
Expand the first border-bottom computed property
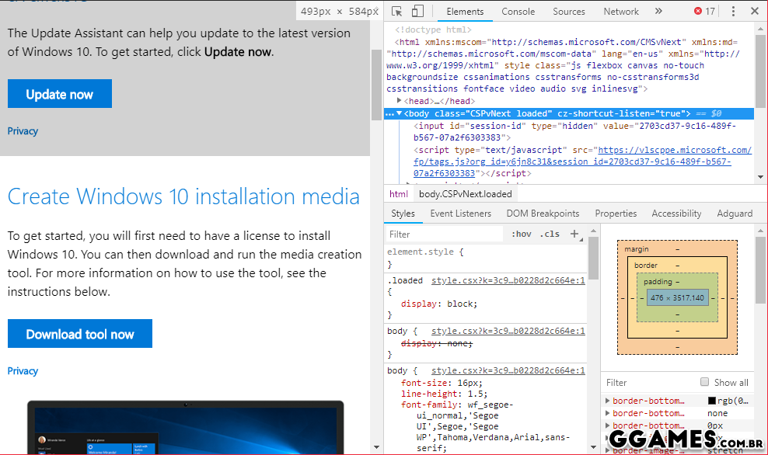pyautogui.click(x=608, y=401)
